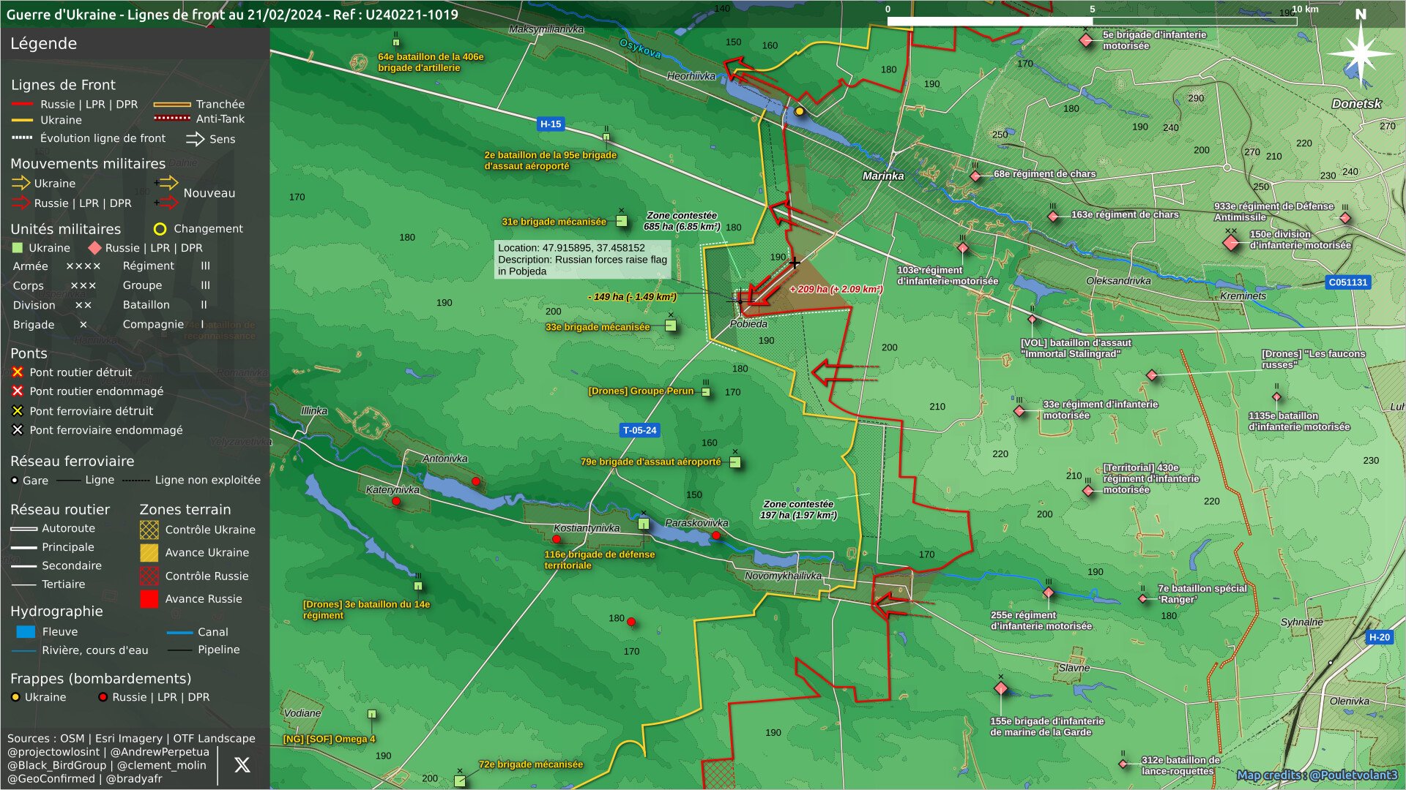Click the Groupe Perun drone unit marker

706,392
